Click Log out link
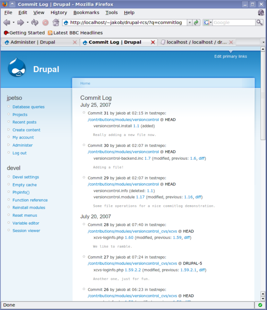Viewport: 267px width, 310px height. coord(20,153)
